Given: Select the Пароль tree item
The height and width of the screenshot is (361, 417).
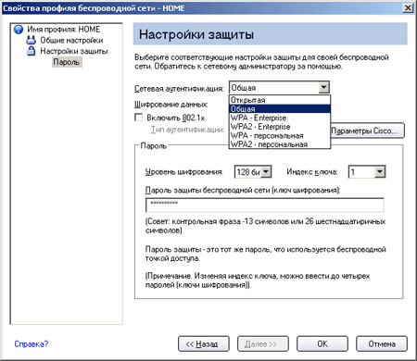Looking at the screenshot, I should click(67, 62).
